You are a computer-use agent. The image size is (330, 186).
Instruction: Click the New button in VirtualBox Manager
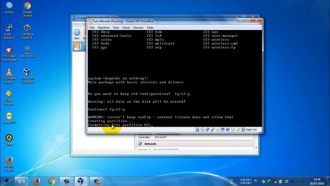tap(77, 35)
